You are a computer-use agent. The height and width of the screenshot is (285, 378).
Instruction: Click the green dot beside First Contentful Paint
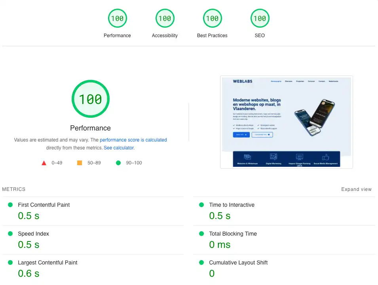[x=10, y=205]
